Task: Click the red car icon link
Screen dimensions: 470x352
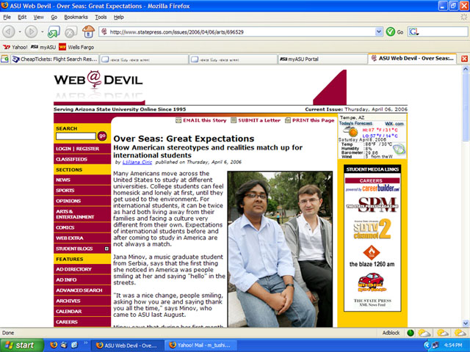Action: (x=372, y=282)
